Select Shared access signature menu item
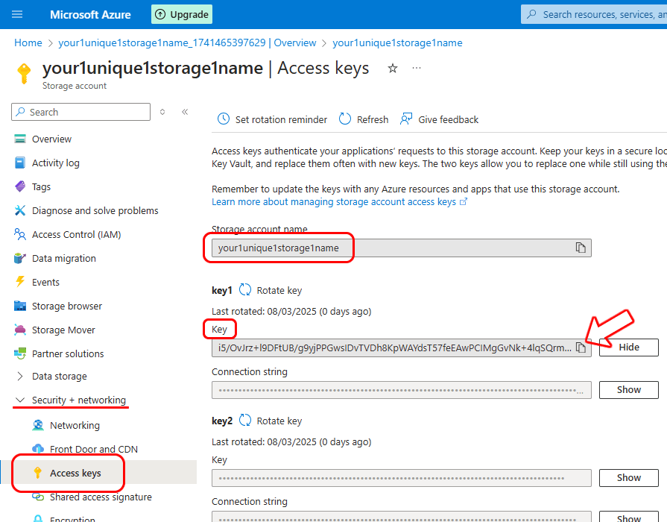This screenshot has height=522, width=667. tap(101, 497)
